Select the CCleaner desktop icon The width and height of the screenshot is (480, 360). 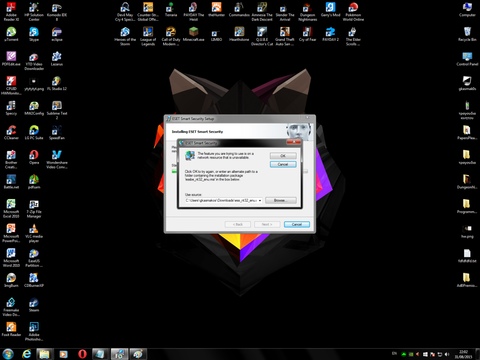point(11,132)
